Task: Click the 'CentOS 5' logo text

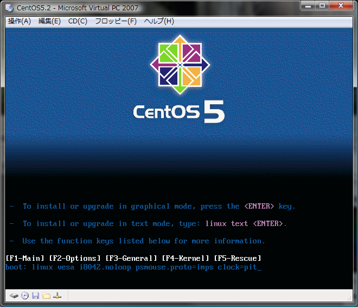Action: [179, 112]
